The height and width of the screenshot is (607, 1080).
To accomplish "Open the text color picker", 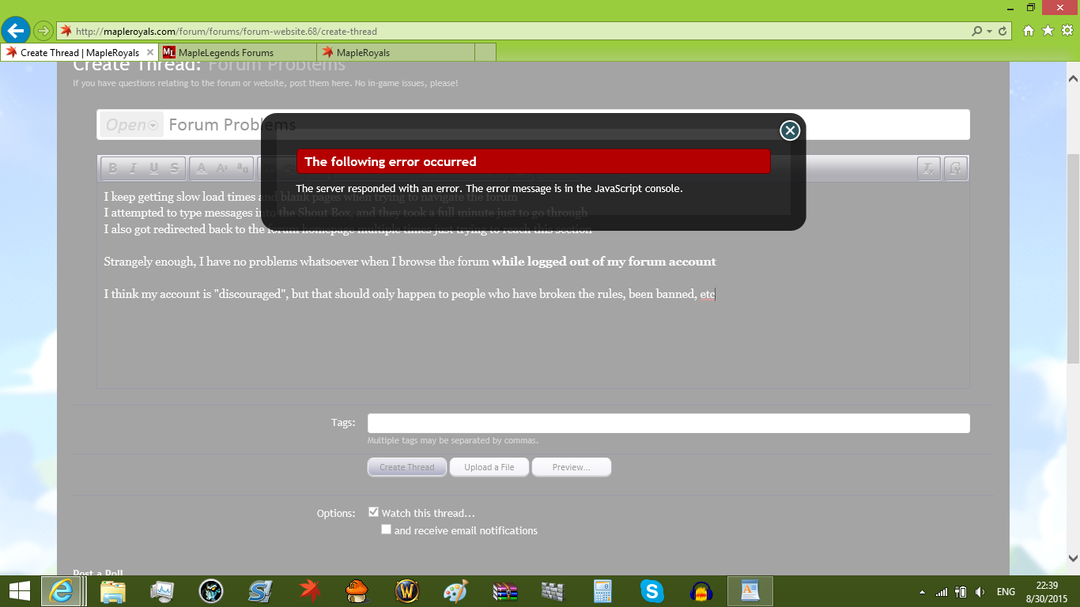I will click(201, 168).
